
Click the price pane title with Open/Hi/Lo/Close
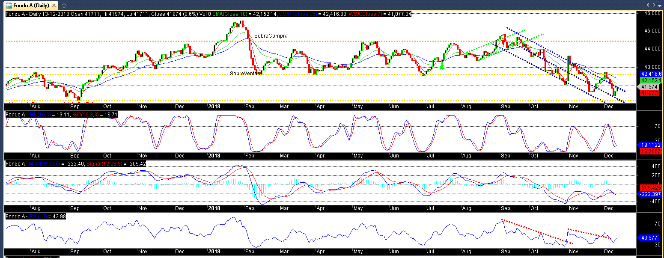(x=107, y=14)
